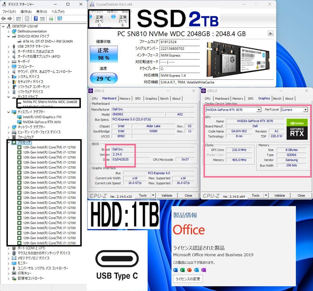
Task: Click the モニター category icon
Action: point(14,263)
